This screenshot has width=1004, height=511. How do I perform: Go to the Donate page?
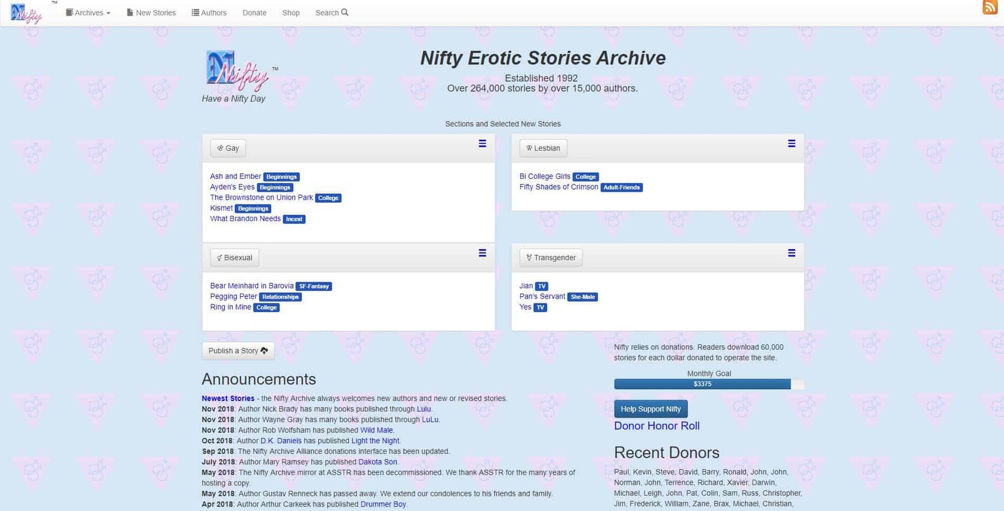(x=254, y=13)
